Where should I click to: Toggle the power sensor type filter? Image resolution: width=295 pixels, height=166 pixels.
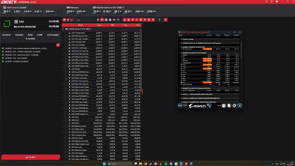133,20
